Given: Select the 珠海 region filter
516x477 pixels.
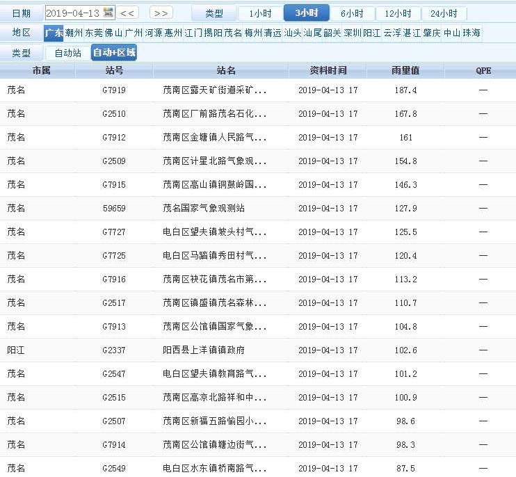Looking at the screenshot, I should point(471,33).
